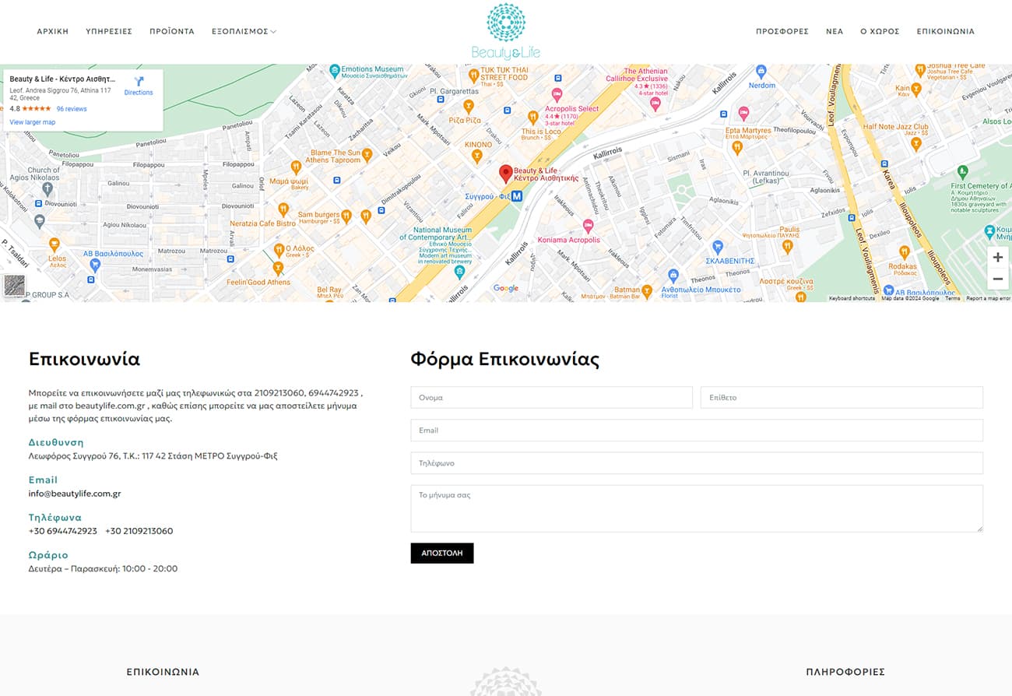Click the red Beauty & Life map pin
1012x696 pixels.
(505, 173)
